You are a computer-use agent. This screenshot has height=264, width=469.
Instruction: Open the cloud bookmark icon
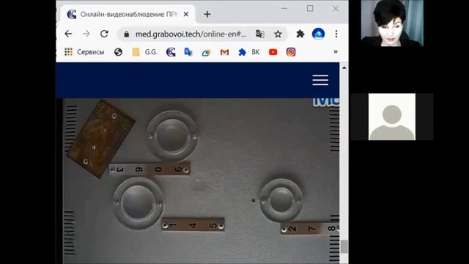(x=207, y=53)
